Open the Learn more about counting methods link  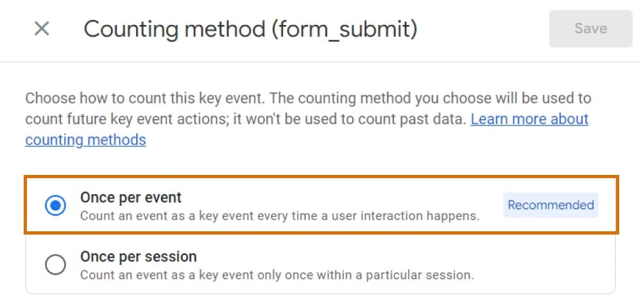point(529,120)
